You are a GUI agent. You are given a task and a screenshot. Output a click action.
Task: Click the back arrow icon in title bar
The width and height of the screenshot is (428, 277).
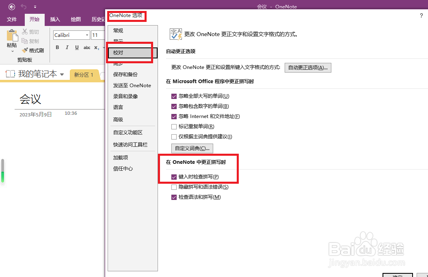[12, 7]
